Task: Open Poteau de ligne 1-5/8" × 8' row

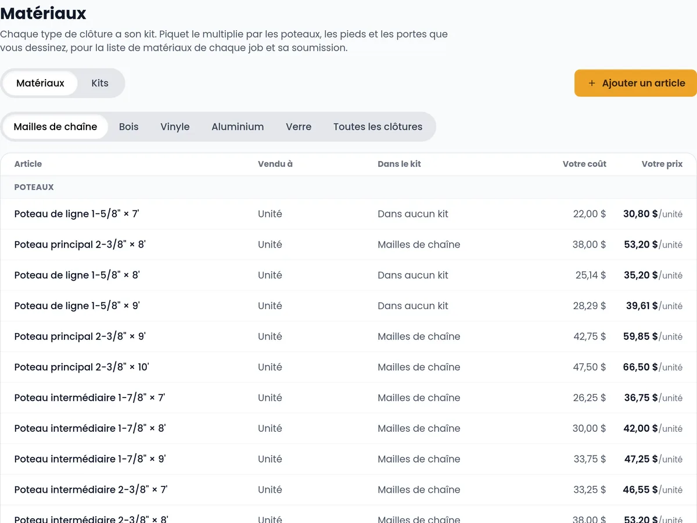Action: click(348, 275)
